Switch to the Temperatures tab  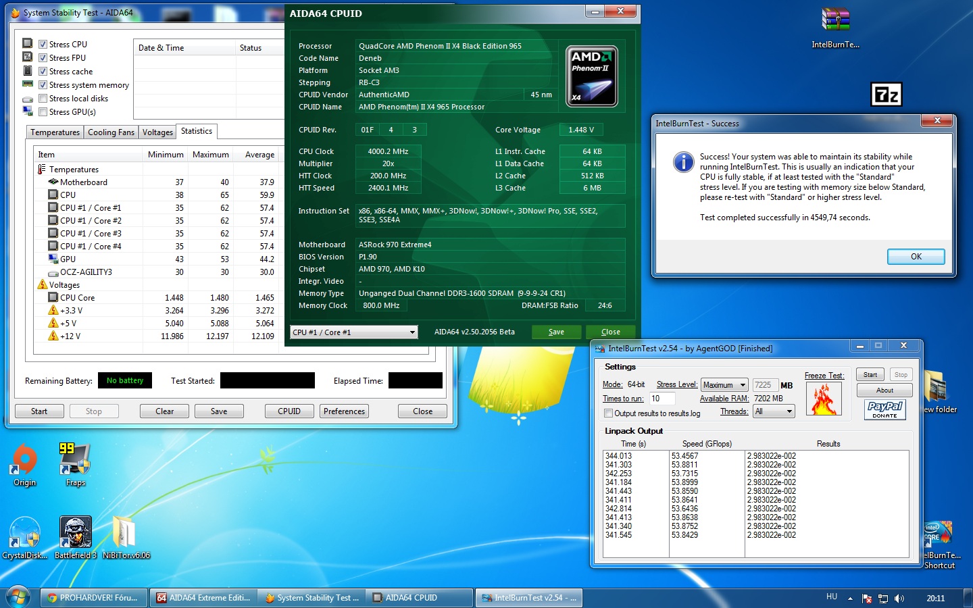[55, 132]
